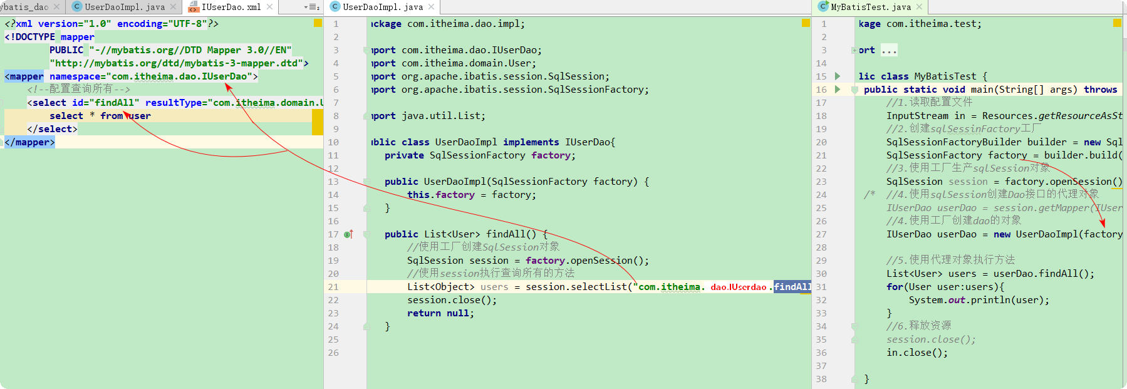Click inspection indicator square in IUserDao.xml editor
The width and height of the screenshot is (1127, 389).
[x=318, y=23]
